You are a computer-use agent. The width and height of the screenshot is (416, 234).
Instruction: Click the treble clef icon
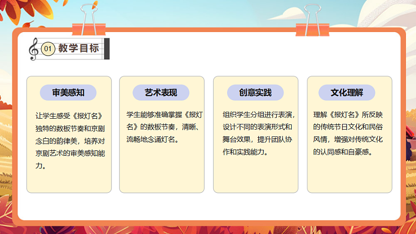33,49
